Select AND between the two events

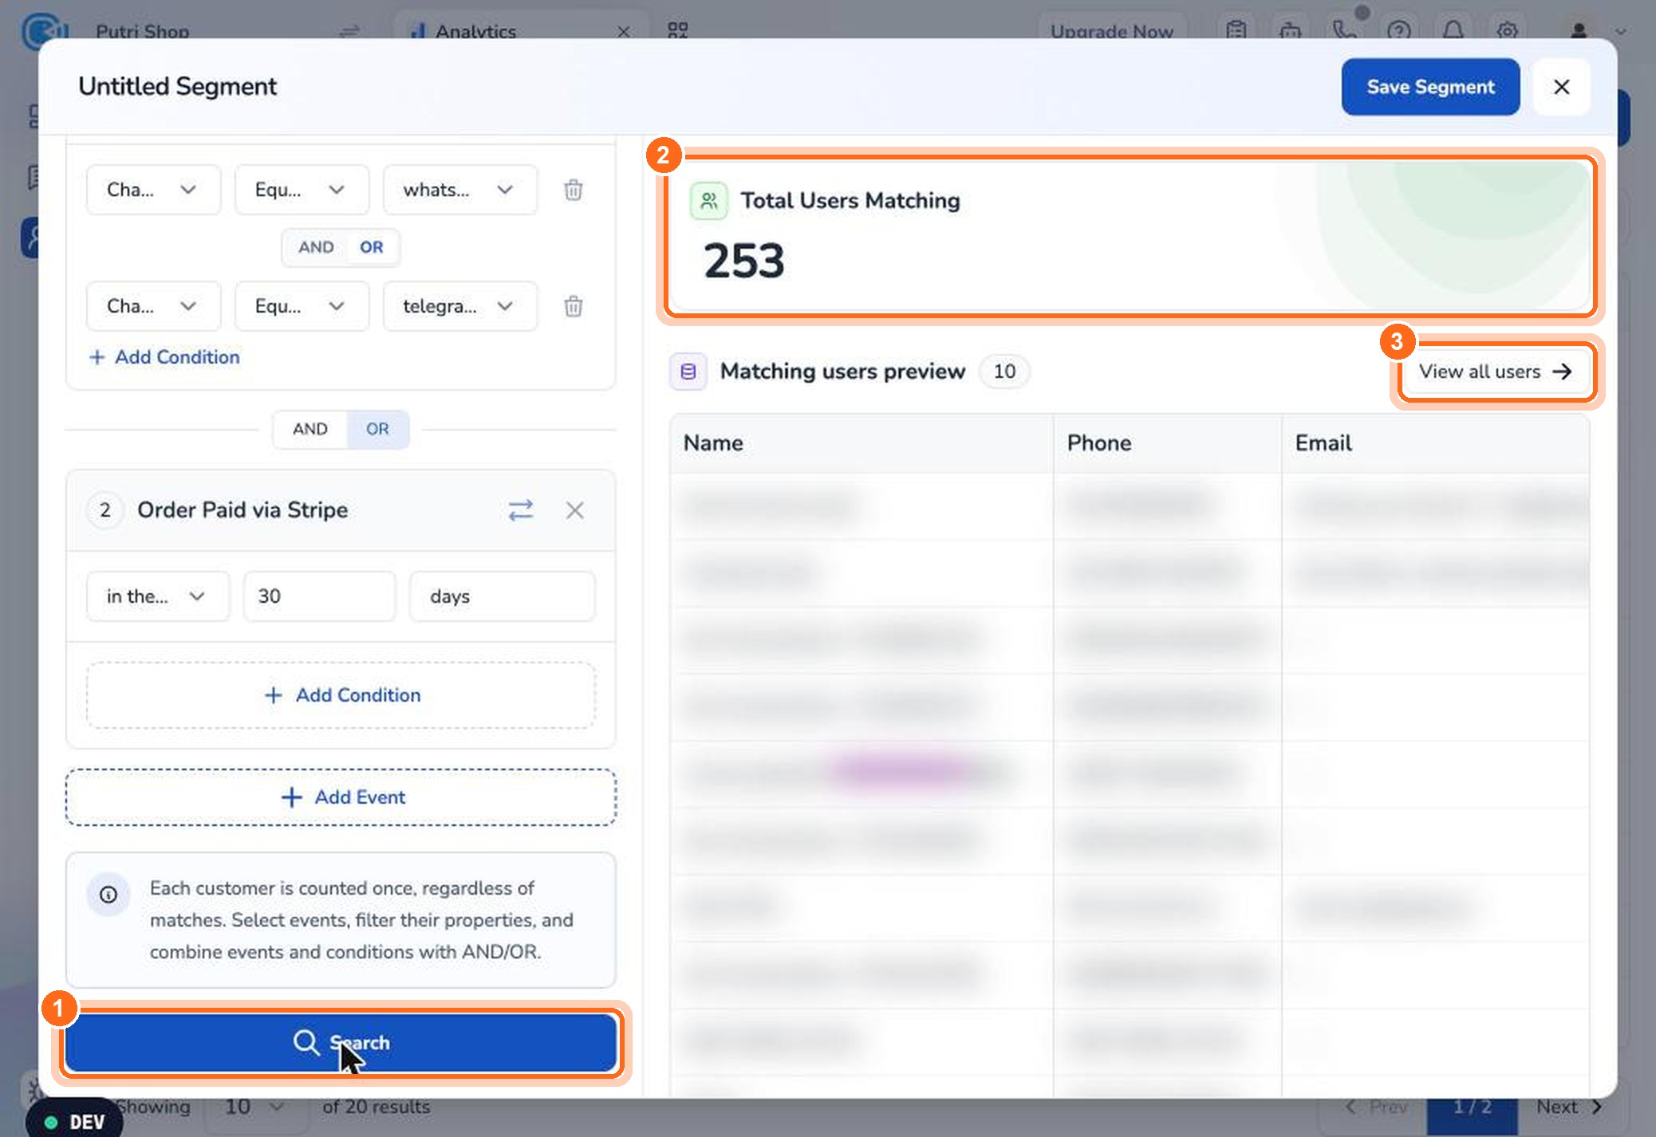tap(310, 429)
